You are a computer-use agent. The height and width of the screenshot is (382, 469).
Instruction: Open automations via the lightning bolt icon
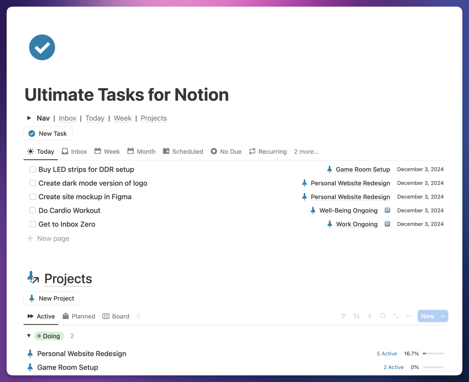click(x=370, y=316)
